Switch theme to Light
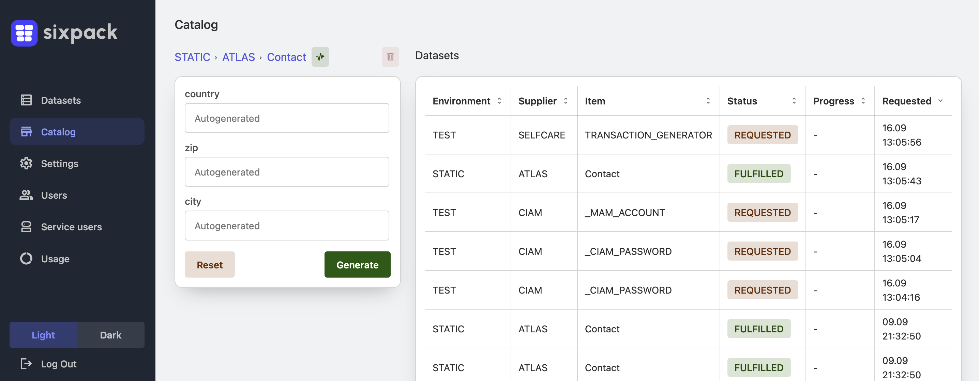The image size is (979, 381). tap(43, 335)
